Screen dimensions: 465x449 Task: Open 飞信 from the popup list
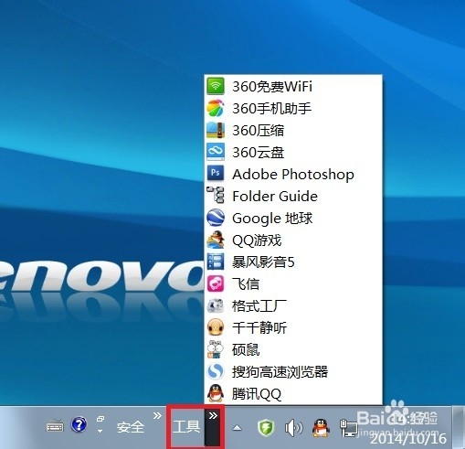point(293,283)
